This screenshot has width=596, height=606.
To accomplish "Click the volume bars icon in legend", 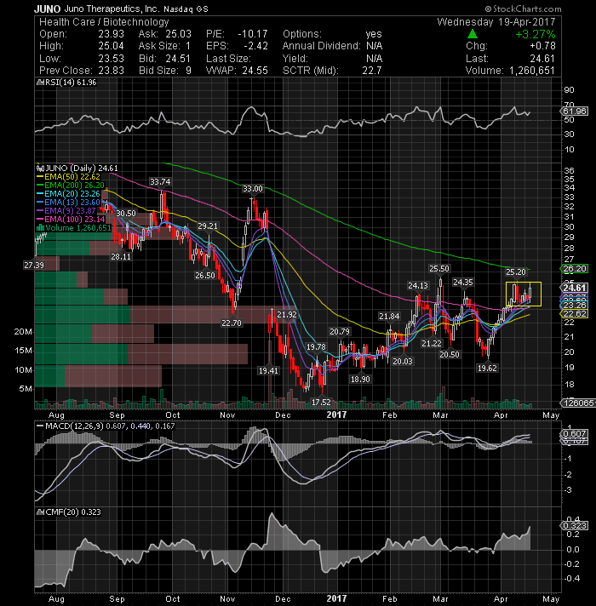I will coord(40,227).
